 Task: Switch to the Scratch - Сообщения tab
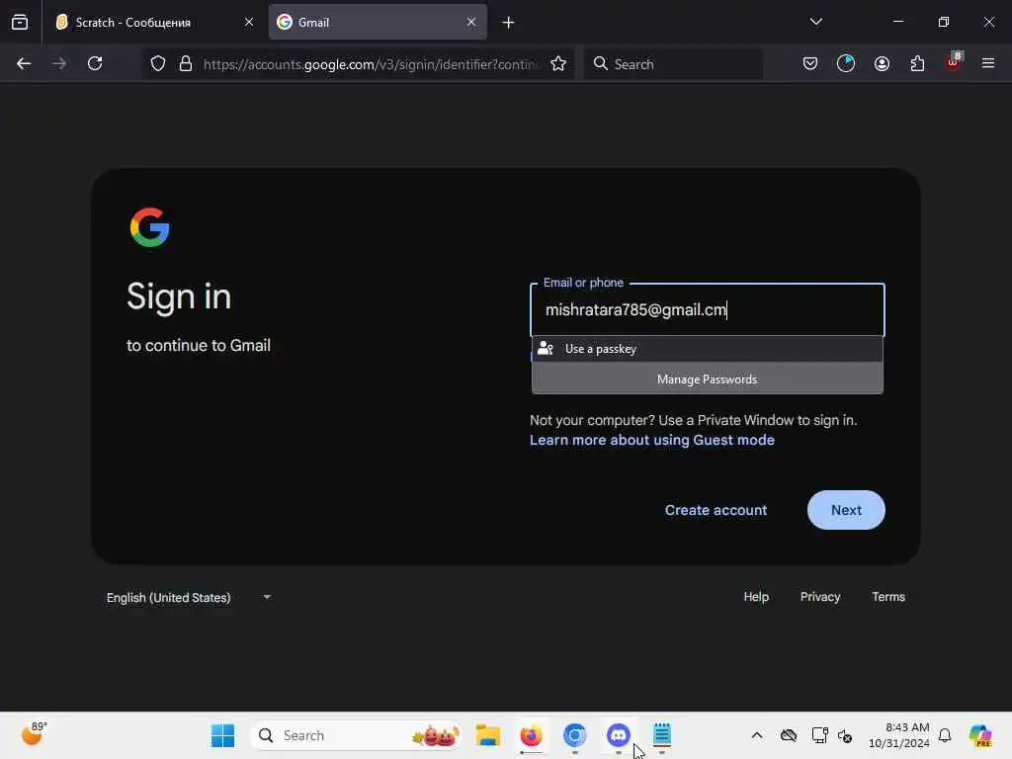(x=155, y=22)
